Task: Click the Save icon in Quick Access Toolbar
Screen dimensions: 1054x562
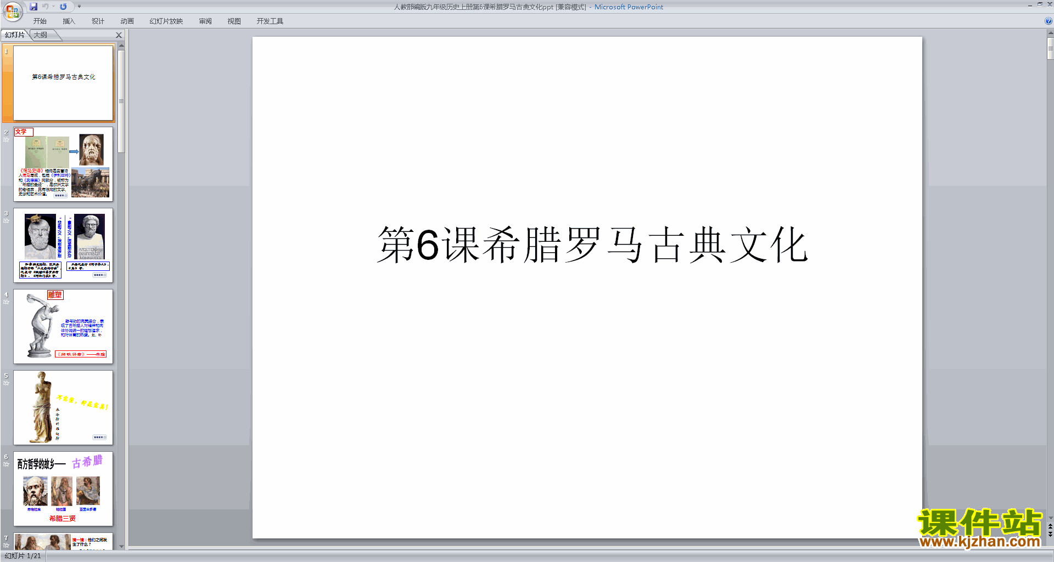Action: [33, 7]
